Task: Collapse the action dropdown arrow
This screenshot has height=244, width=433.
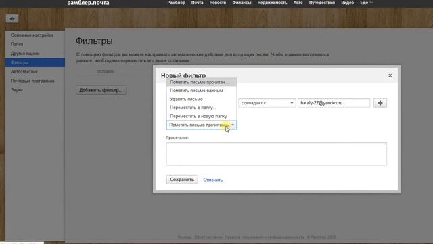Action: [233, 125]
